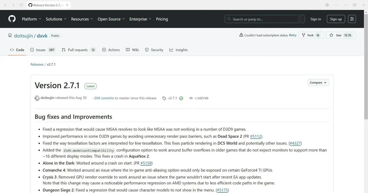368x193 pixels.
Task: Open the Compare dropdown
Action: tap(318, 82)
